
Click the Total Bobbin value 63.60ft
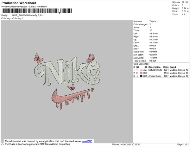(x=153, y=61)
